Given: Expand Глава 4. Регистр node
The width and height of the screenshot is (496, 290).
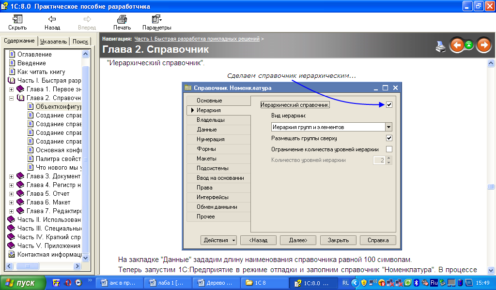Looking at the screenshot, I should pyautogui.click(x=12, y=185).
